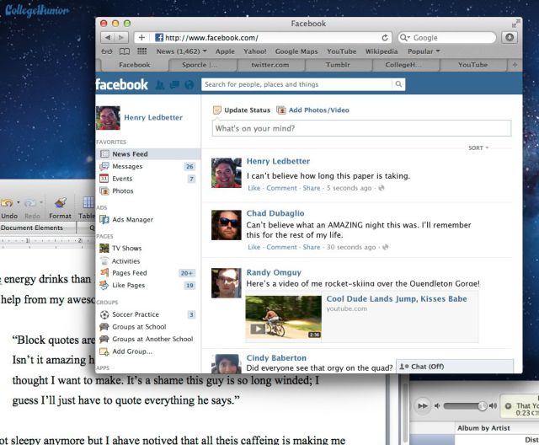Click the privacy globe on Chad's post

point(386,247)
